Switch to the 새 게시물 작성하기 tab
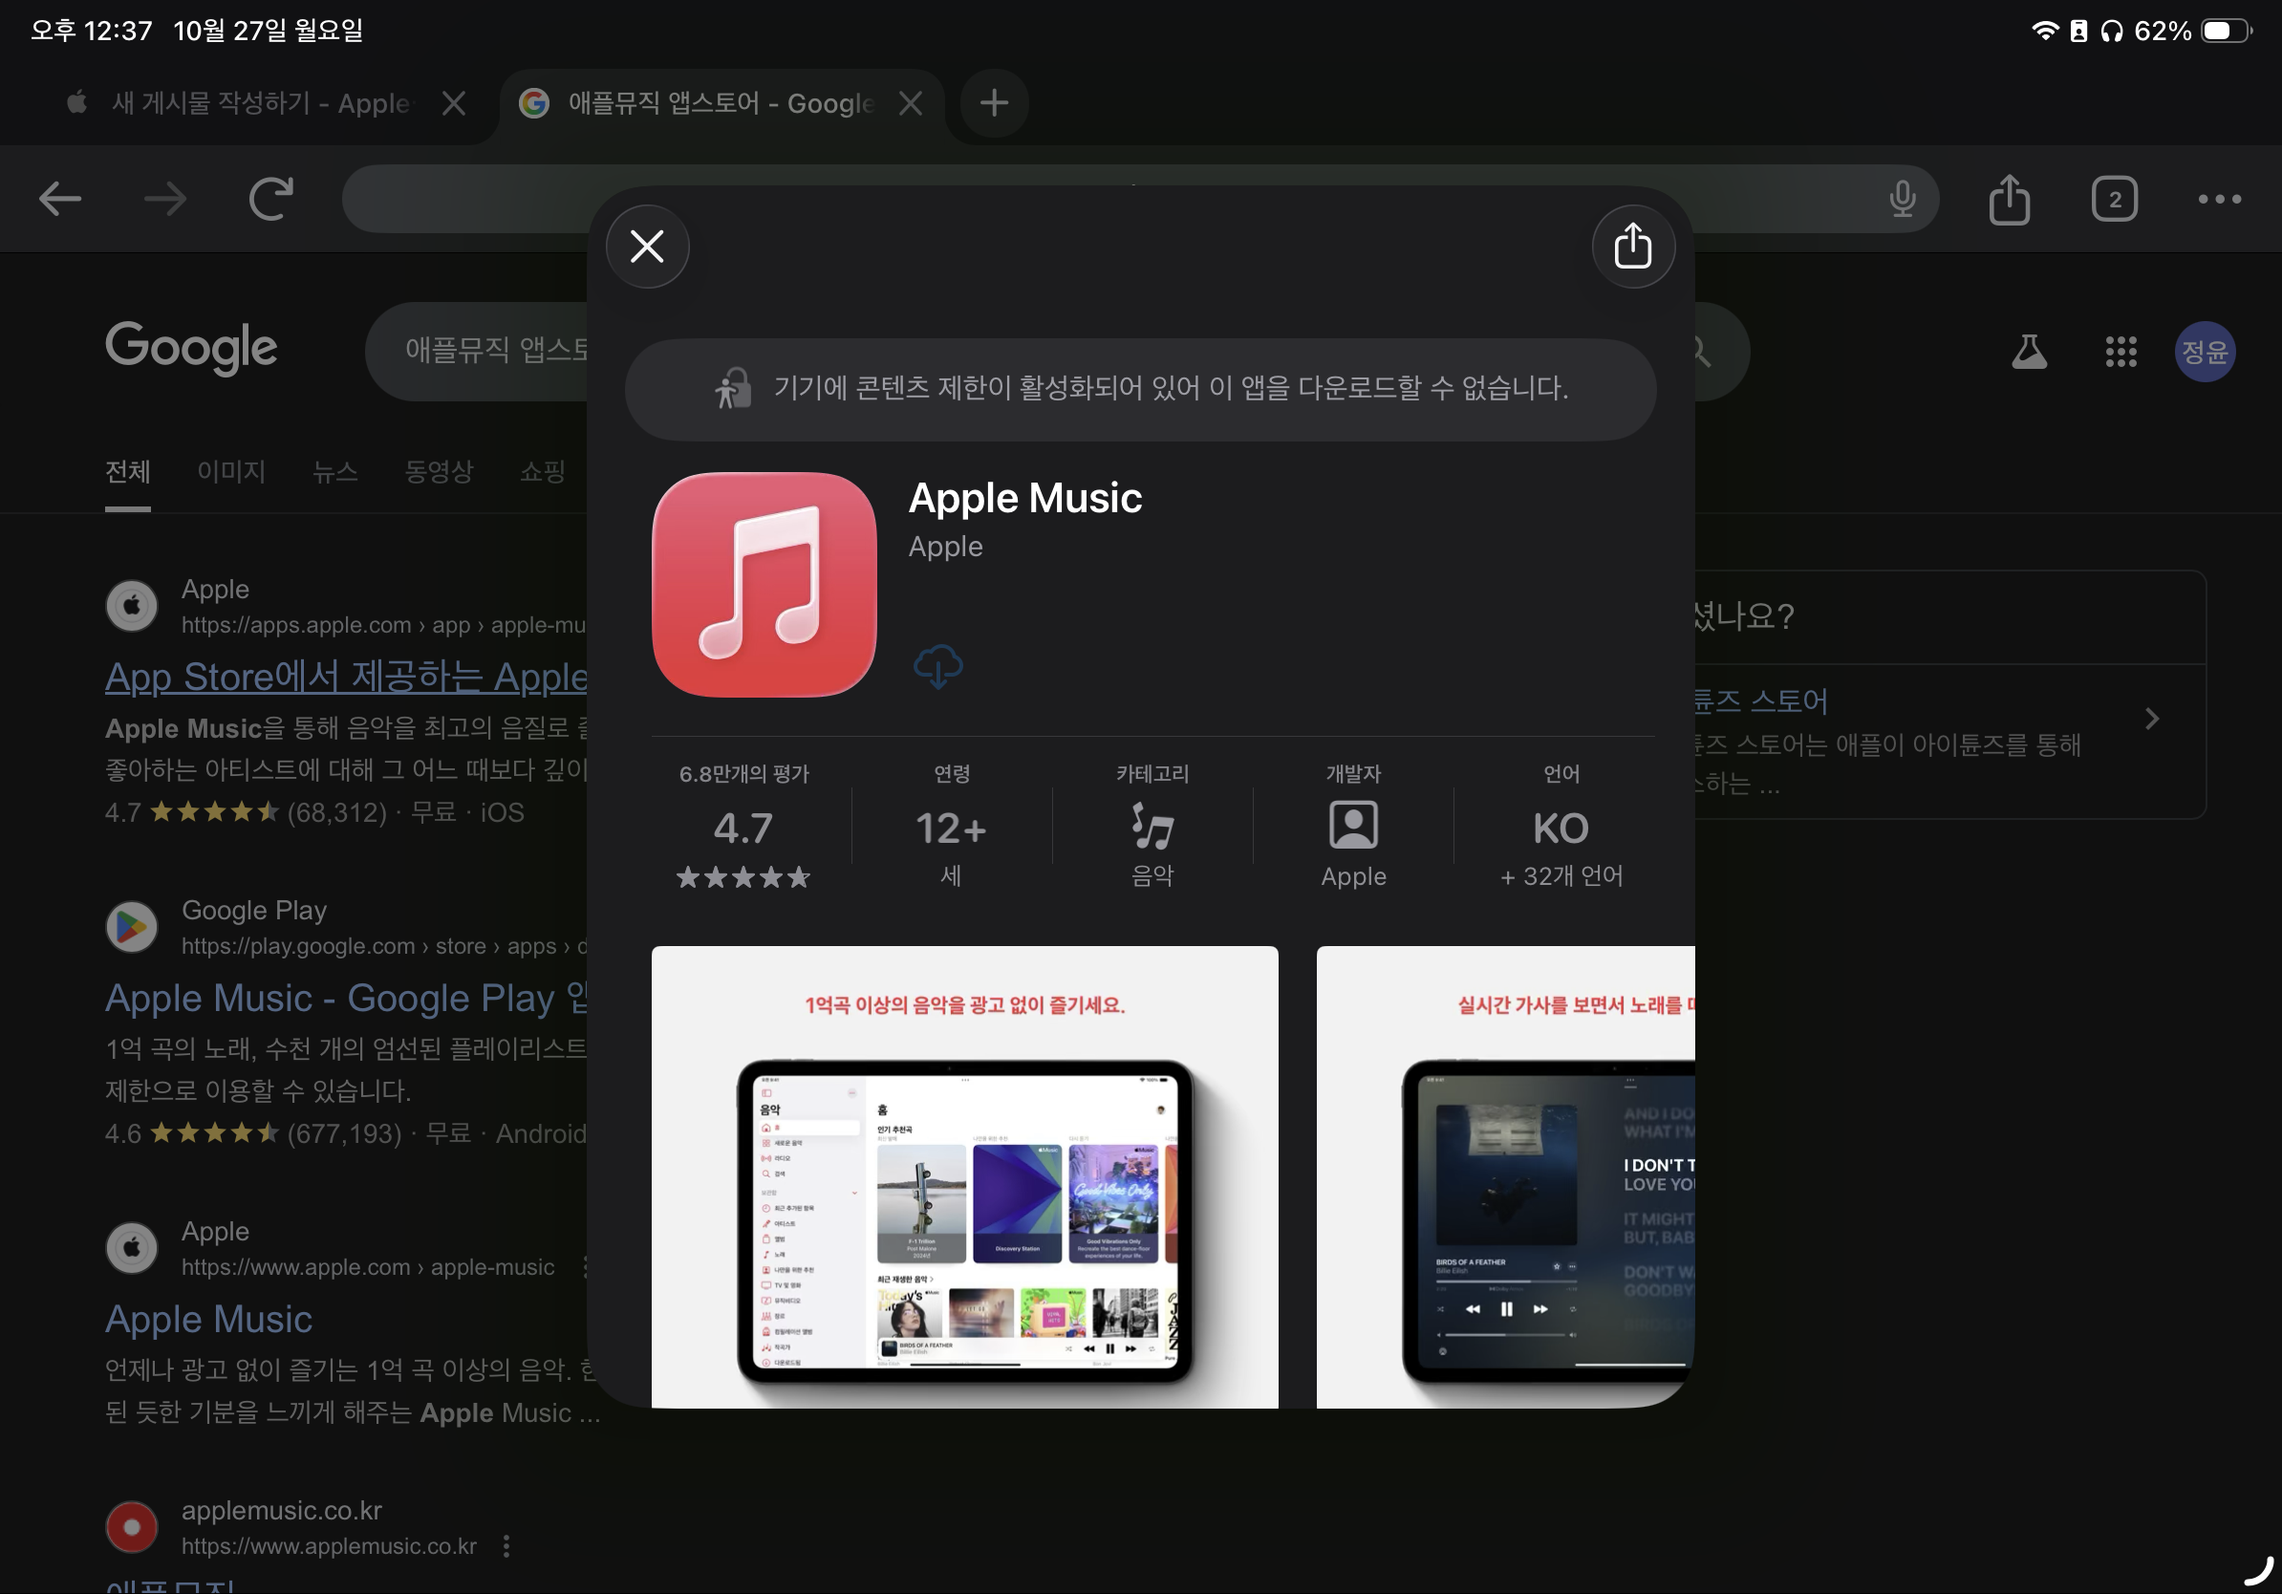The width and height of the screenshot is (2282, 1594). coord(258,102)
